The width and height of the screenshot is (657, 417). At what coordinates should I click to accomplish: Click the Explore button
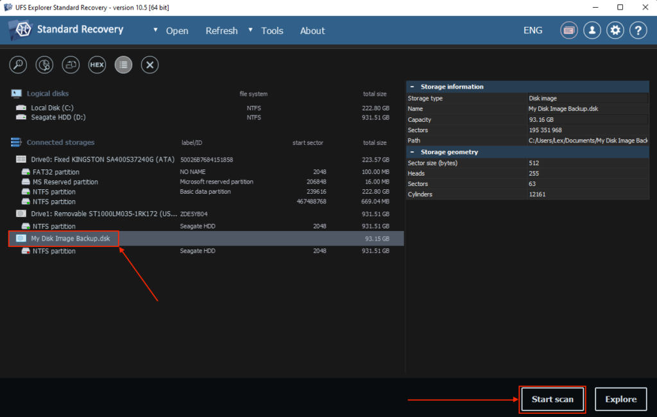(620, 398)
